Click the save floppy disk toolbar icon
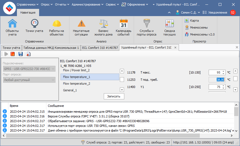 [21, 54]
